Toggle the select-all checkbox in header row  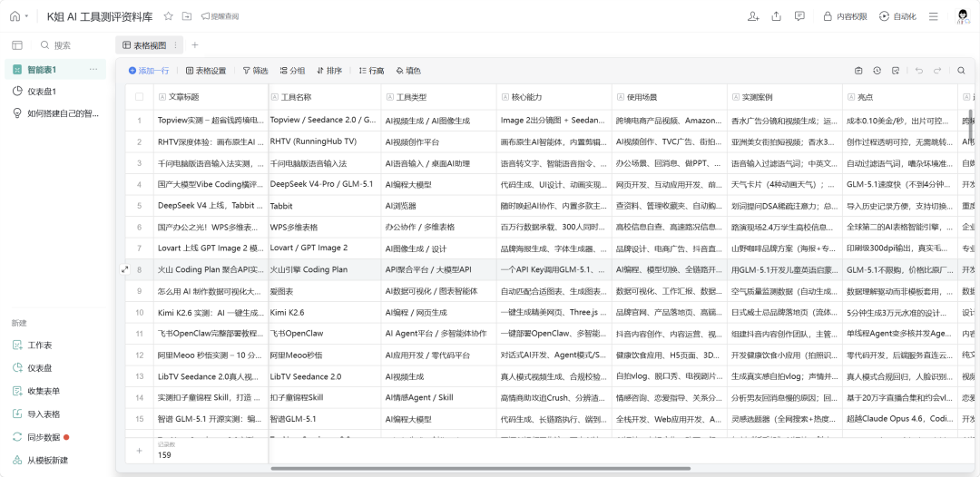click(x=140, y=97)
